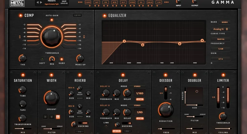Toggle compressor Auto Gain on
The height and width of the screenshot is (134, 247).
click(51, 20)
